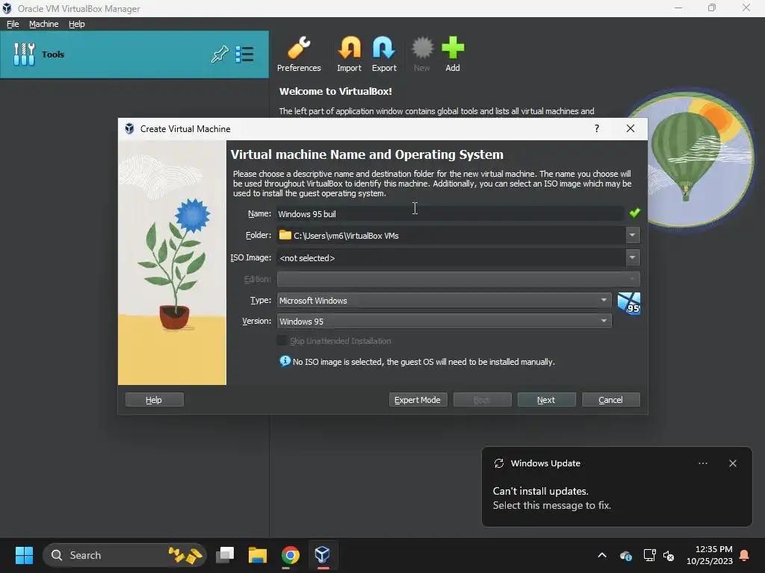Open Windows Update notification options menu
This screenshot has height=573, width=765.
(x=702, y=463)
